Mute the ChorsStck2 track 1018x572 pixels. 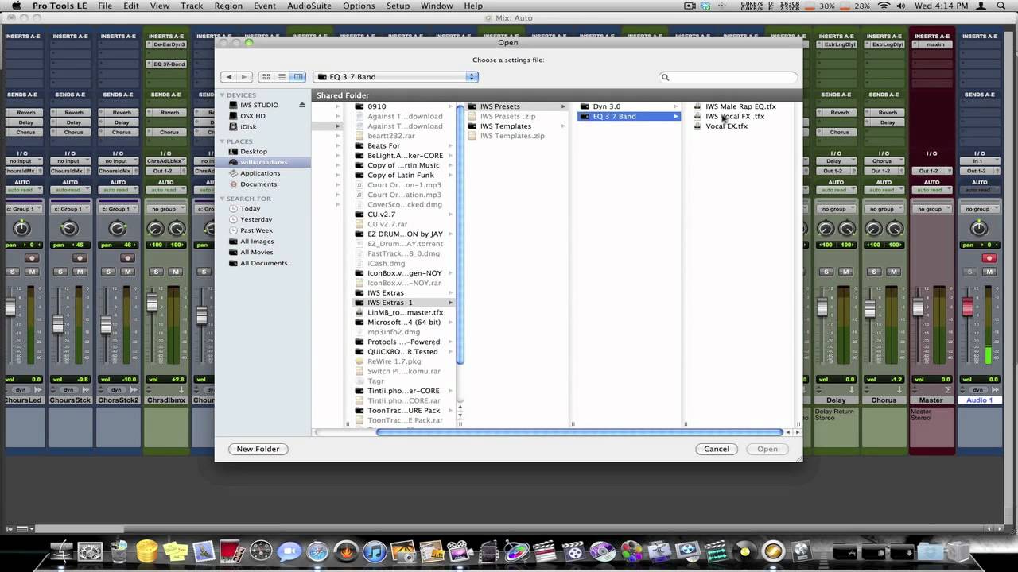click(x=127, y=272)
